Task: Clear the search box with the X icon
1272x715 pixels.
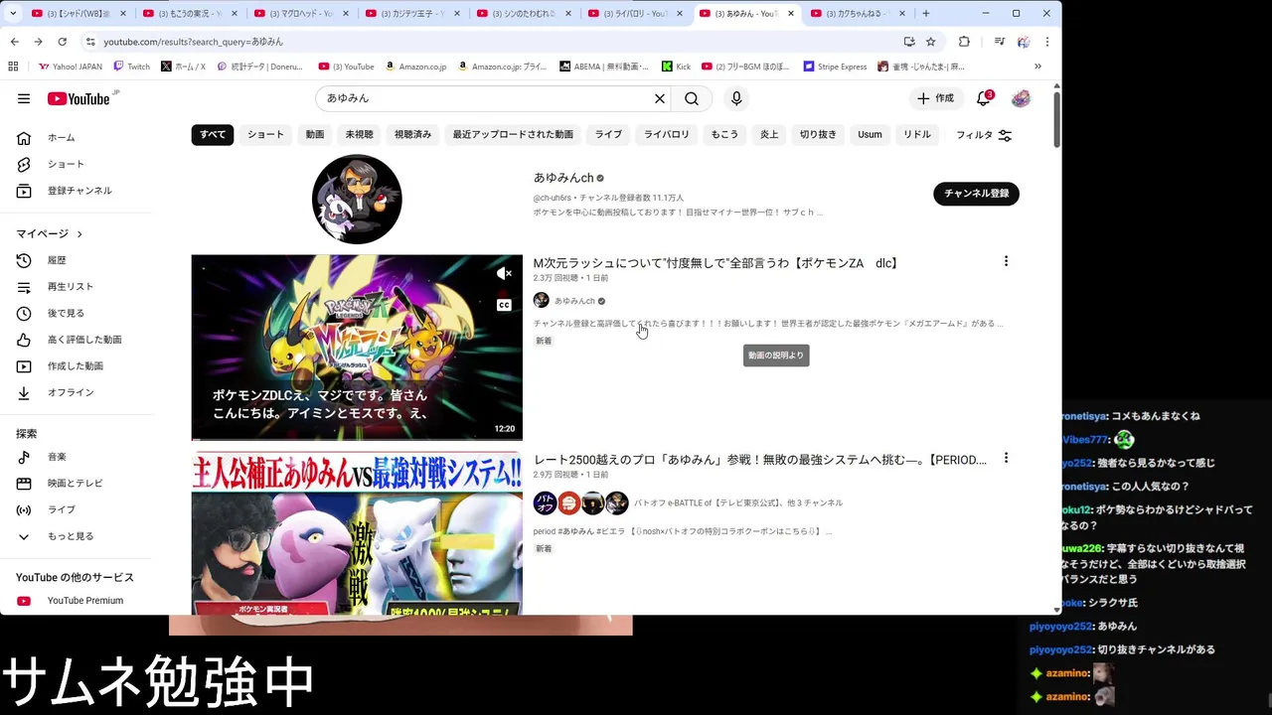Action: coord(659,98)
